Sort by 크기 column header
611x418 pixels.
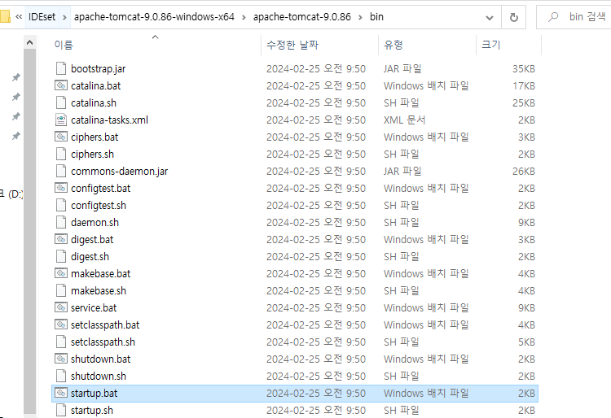tap(491, 45)
